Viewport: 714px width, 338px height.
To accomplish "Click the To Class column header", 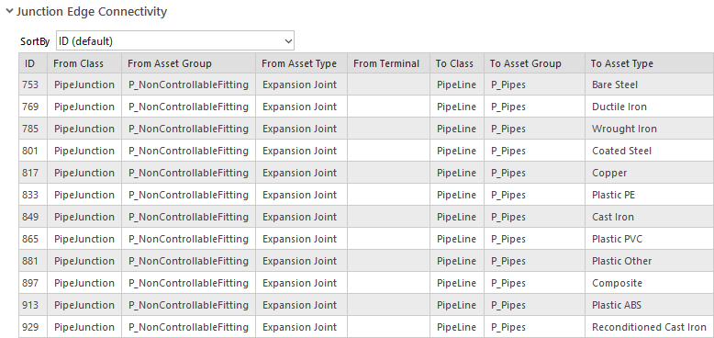I will (457, 63).
